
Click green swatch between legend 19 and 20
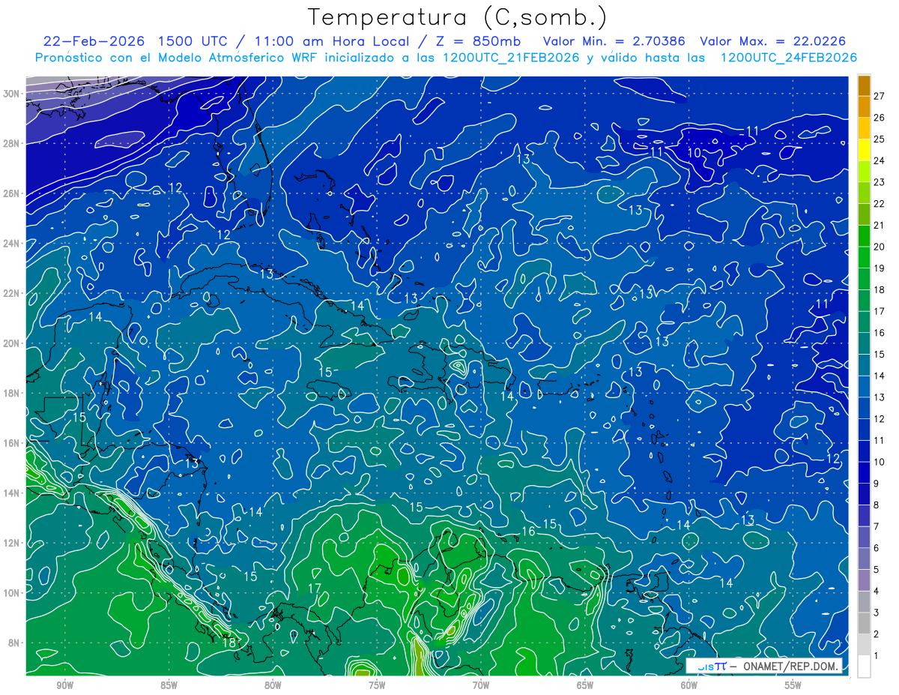(x=864, y=257)
